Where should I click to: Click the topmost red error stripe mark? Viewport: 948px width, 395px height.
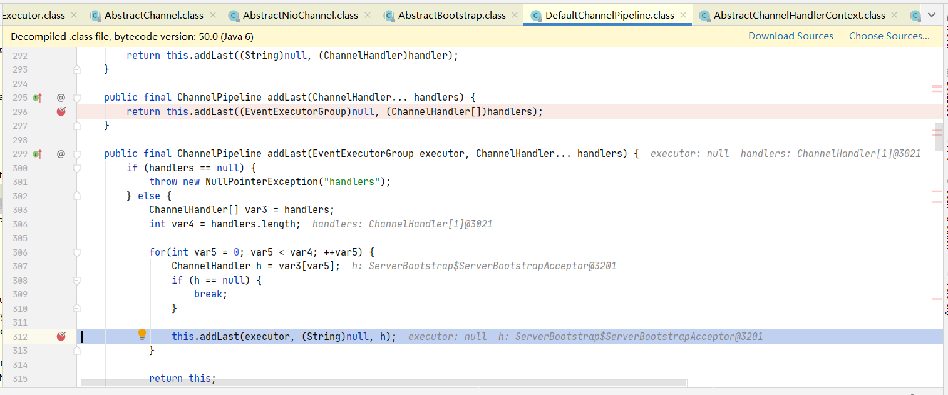point(937,87)
